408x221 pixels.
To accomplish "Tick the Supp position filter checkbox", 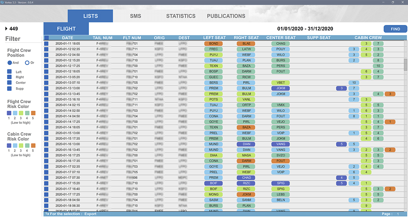I will 9,88.
